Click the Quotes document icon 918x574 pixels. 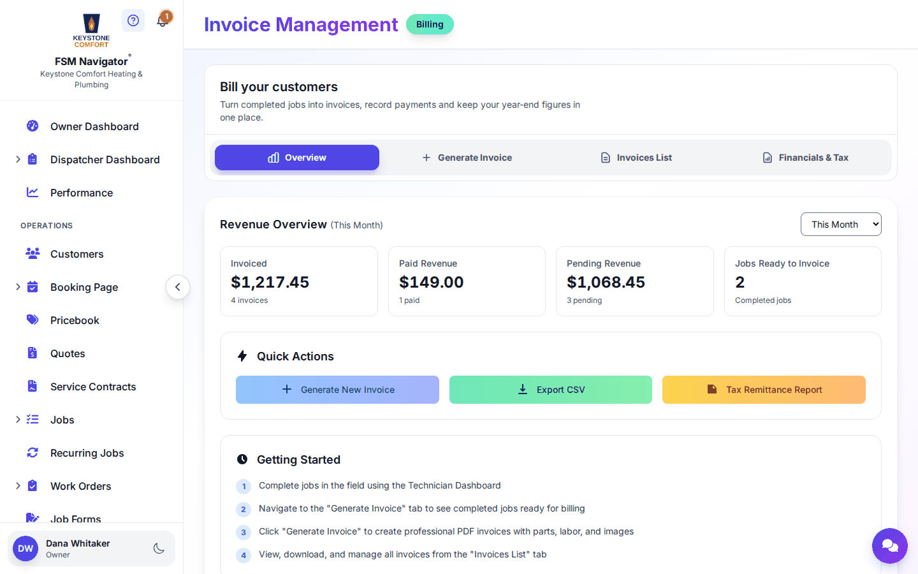(x=33, y=353)
